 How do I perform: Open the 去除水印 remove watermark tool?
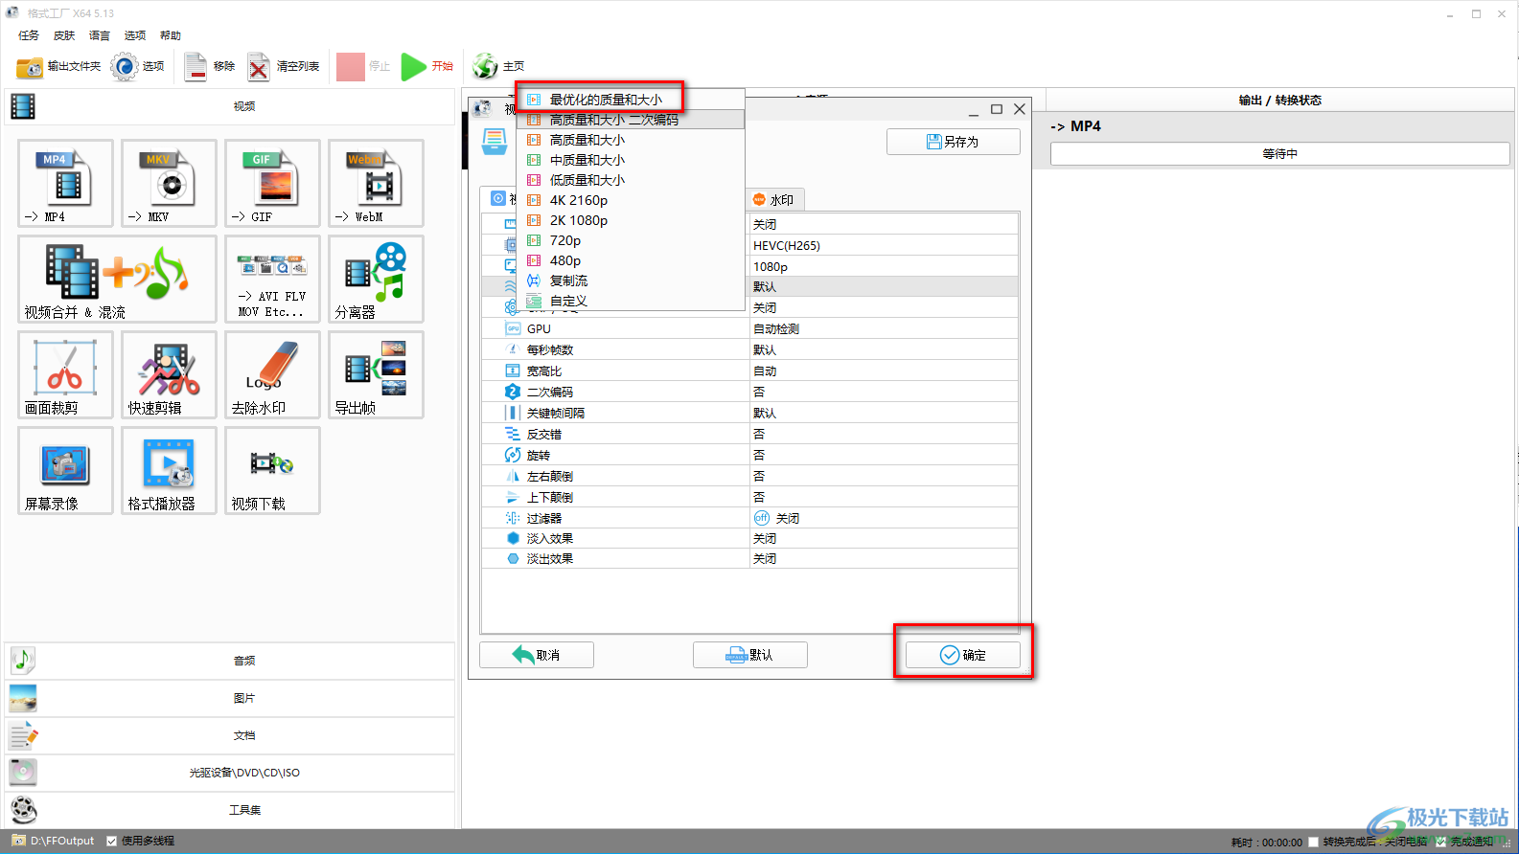[272, 374]
